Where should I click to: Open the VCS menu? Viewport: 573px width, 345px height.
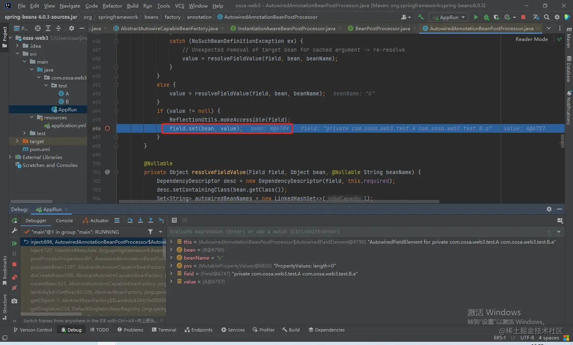coord(179,6)
